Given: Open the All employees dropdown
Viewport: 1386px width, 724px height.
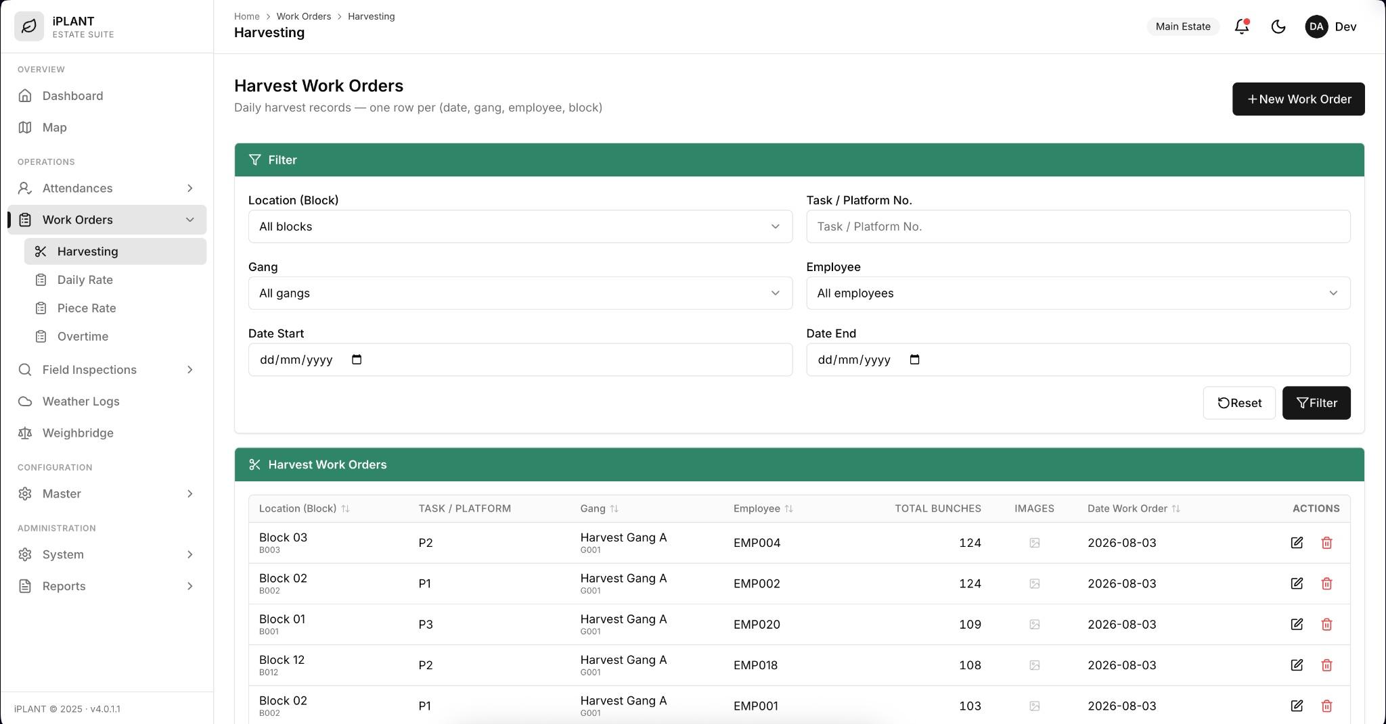Looking at the screenshot, I should (1078, 293).
